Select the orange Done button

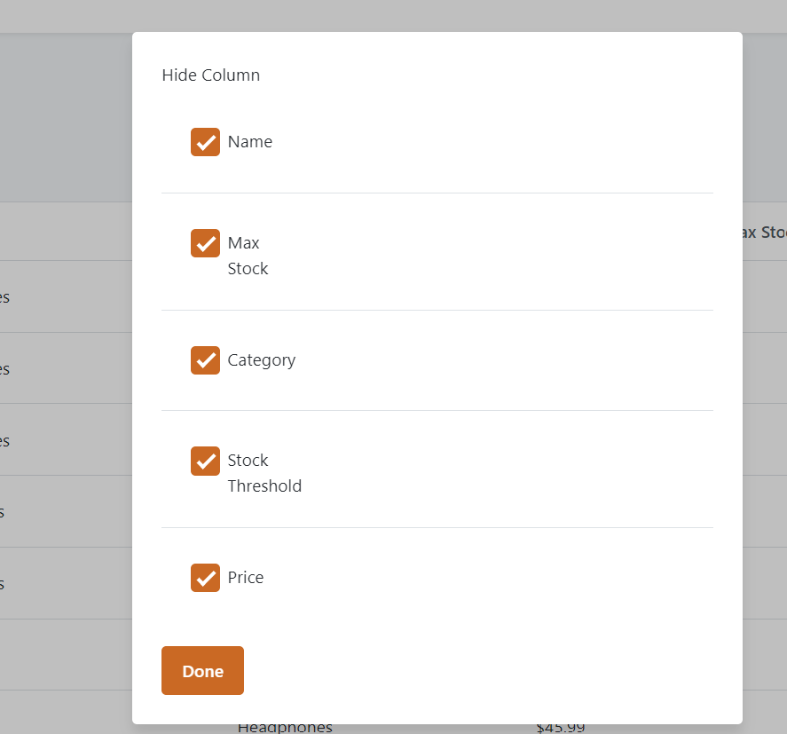[202, 670]
